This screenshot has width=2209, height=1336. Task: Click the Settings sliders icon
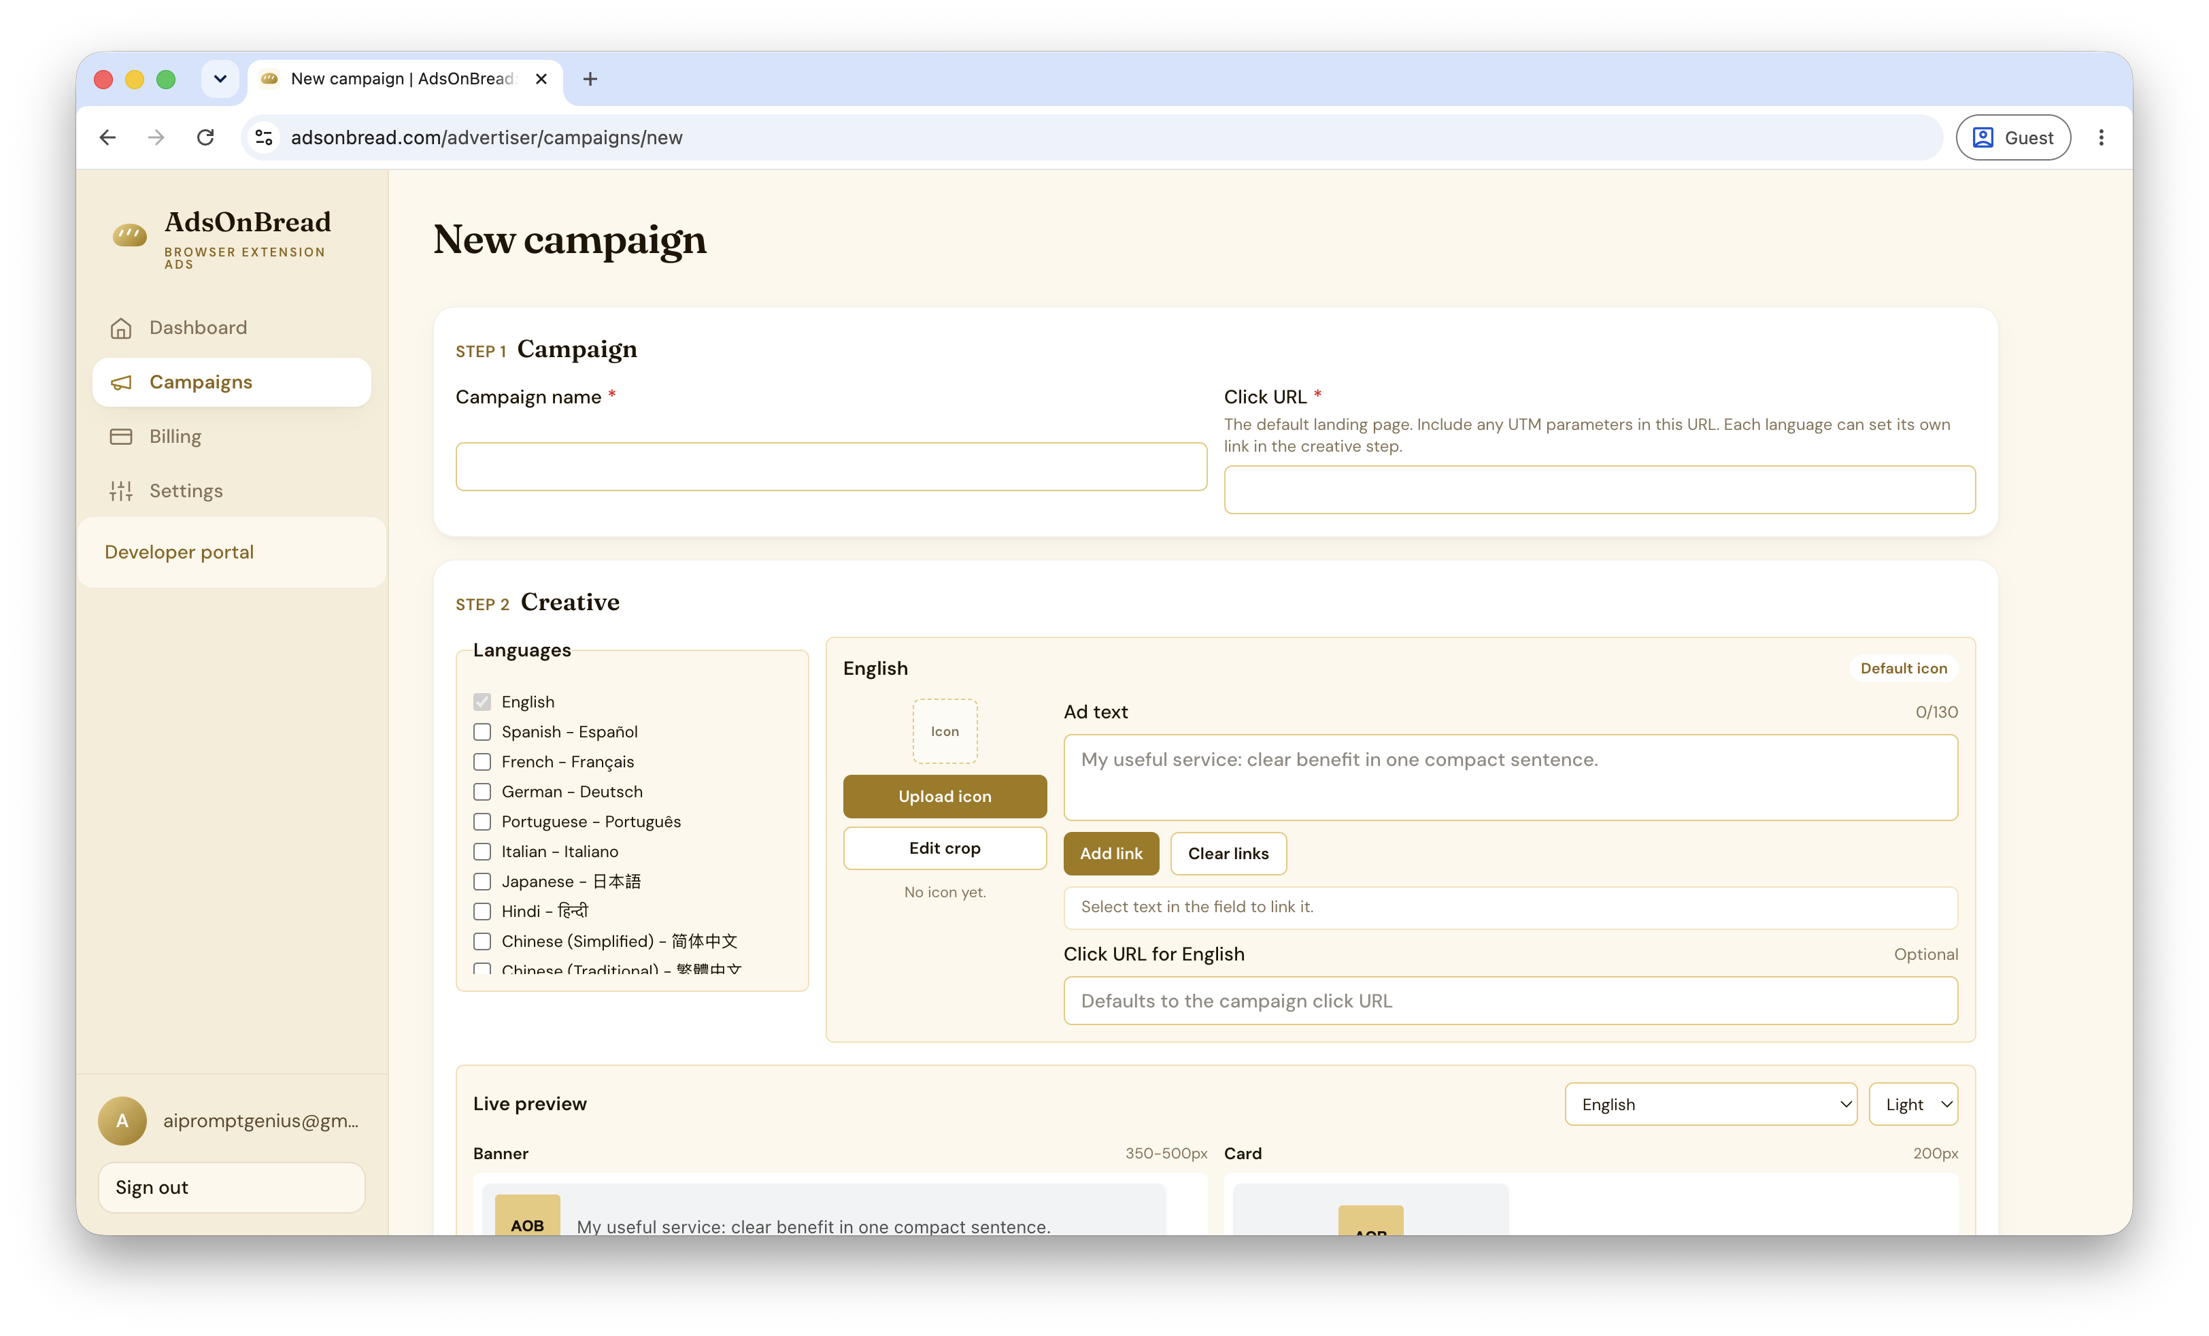click(121, 491)
